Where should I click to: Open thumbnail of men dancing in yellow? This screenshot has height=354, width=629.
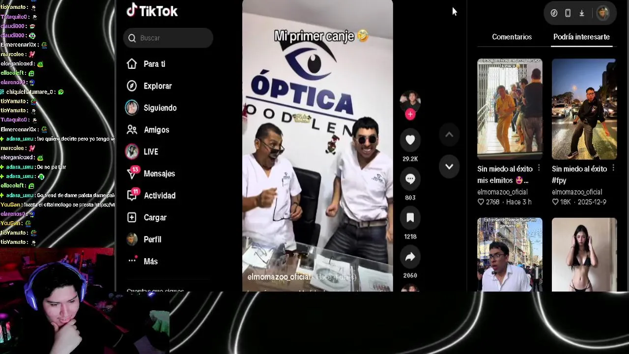(510, 109)
